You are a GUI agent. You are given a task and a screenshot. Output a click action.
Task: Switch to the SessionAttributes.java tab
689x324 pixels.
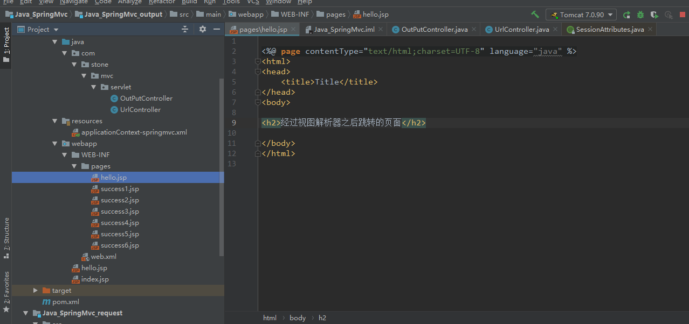609,29
